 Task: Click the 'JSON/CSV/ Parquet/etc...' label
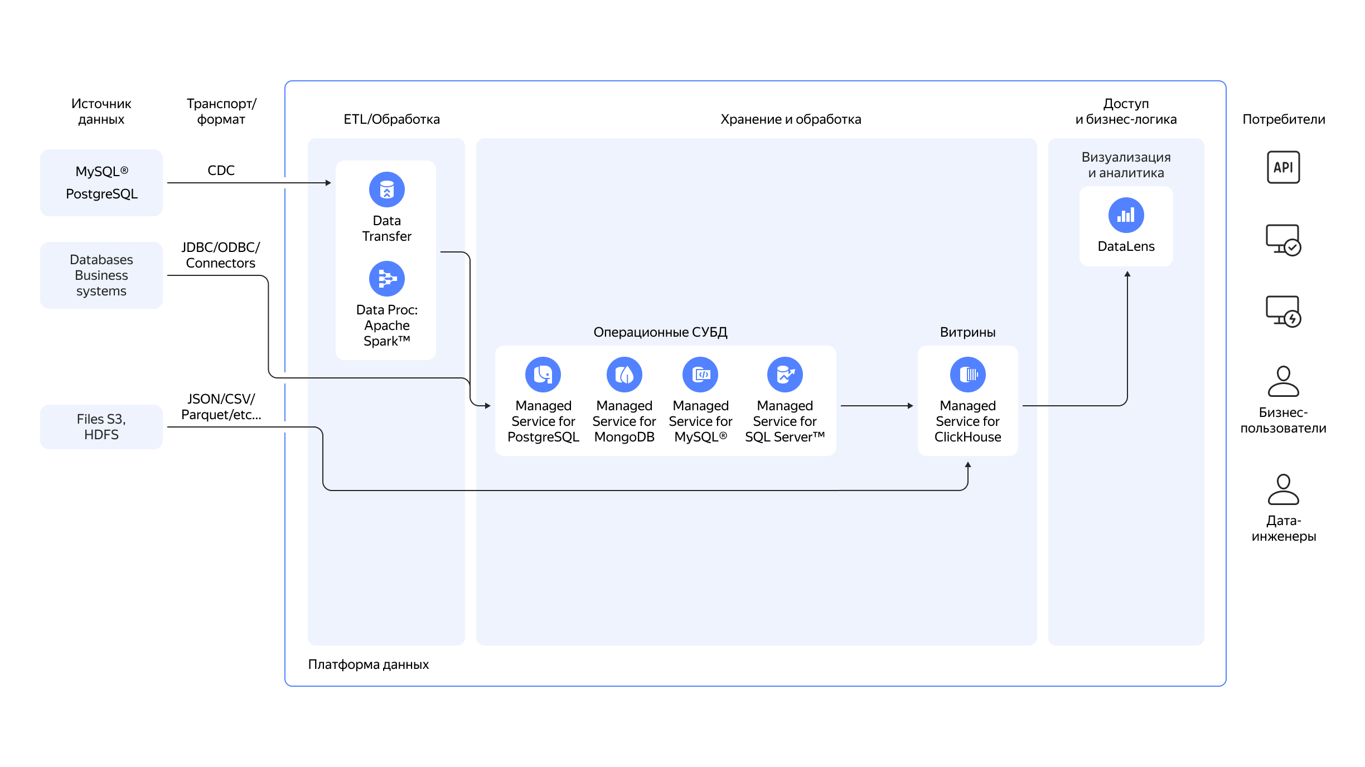[221, 407]
